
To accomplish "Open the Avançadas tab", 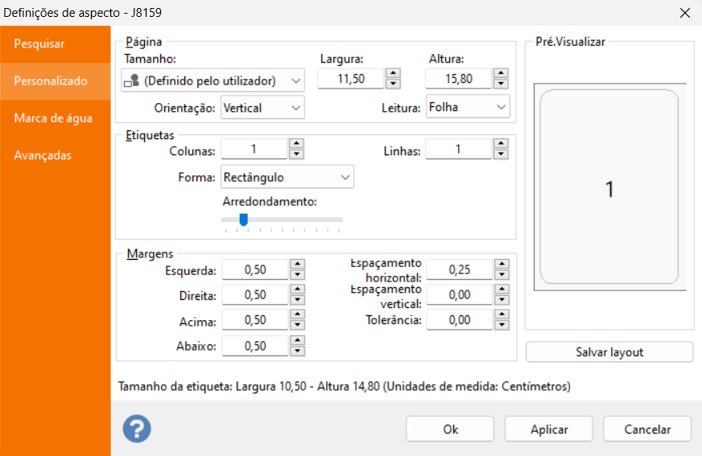I will click(55, 155).
